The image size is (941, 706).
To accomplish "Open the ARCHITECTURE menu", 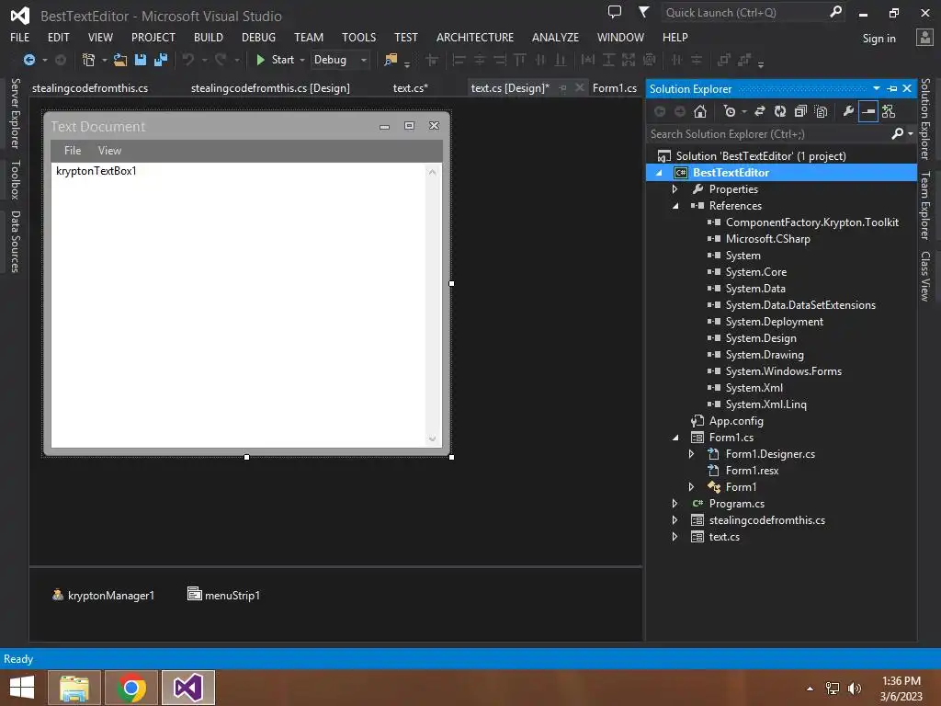I will click(x=475, y=37).
